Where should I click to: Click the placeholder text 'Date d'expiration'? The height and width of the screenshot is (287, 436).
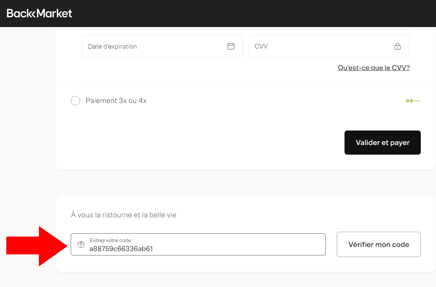point(112,46)
